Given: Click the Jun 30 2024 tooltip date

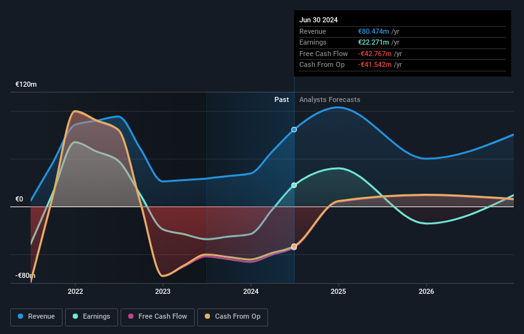Looking at the screenshot, I should (318, 20).
